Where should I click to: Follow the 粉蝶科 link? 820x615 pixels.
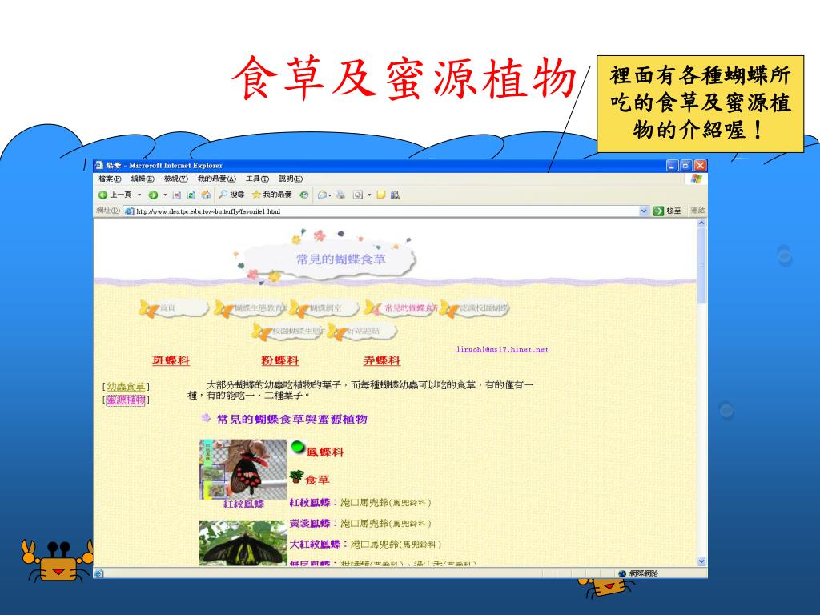point(280,360)
